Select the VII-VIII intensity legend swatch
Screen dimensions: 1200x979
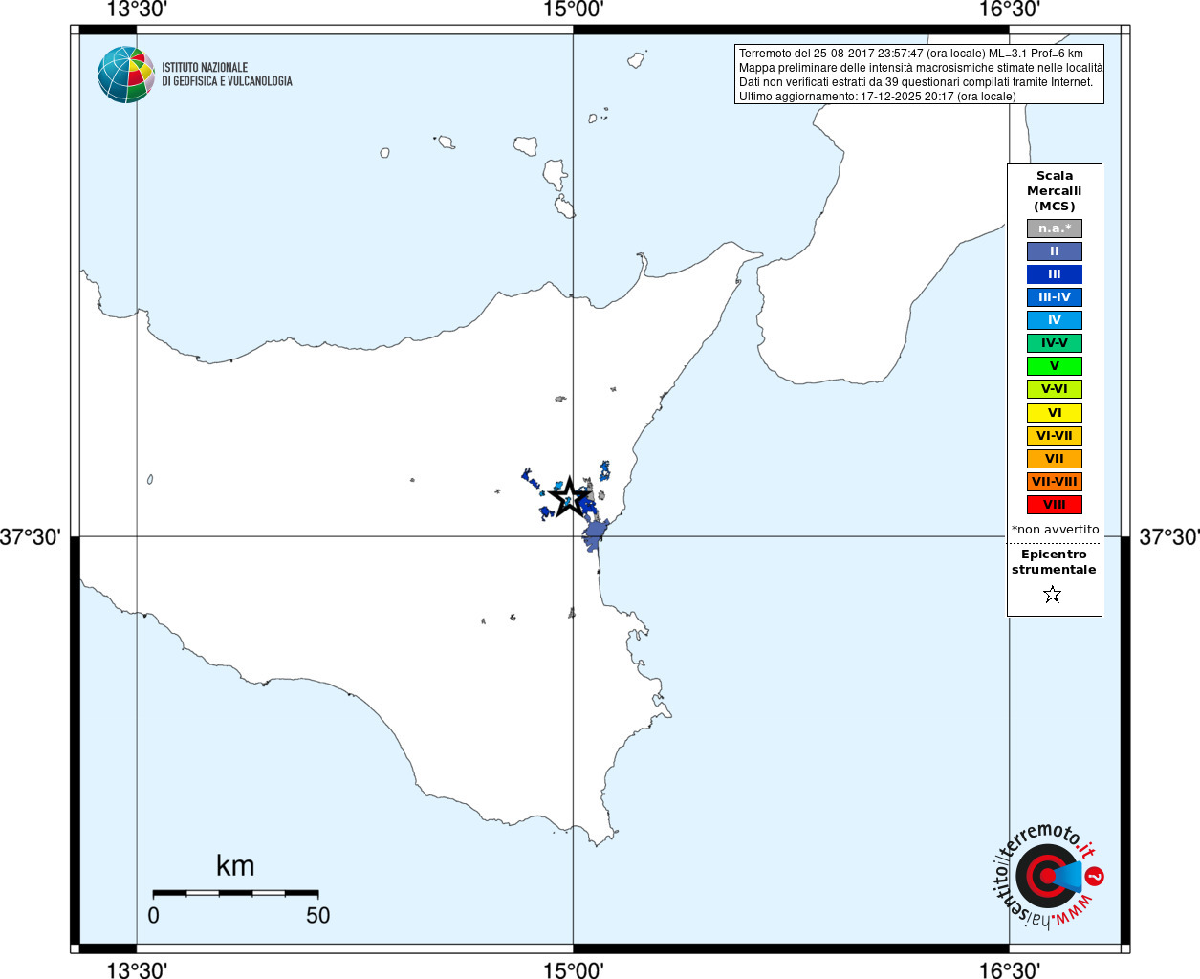pos(1055,482)
